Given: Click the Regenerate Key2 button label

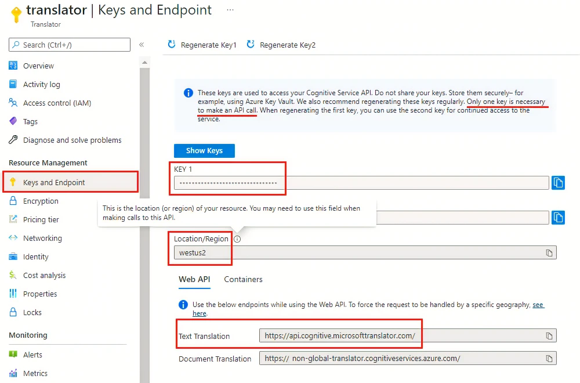Looking at the screenshot, I should click(288, 45).
